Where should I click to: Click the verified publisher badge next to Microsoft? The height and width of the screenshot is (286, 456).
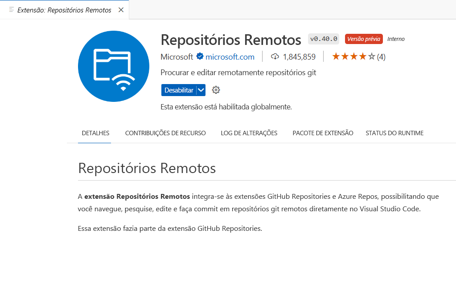199,56
